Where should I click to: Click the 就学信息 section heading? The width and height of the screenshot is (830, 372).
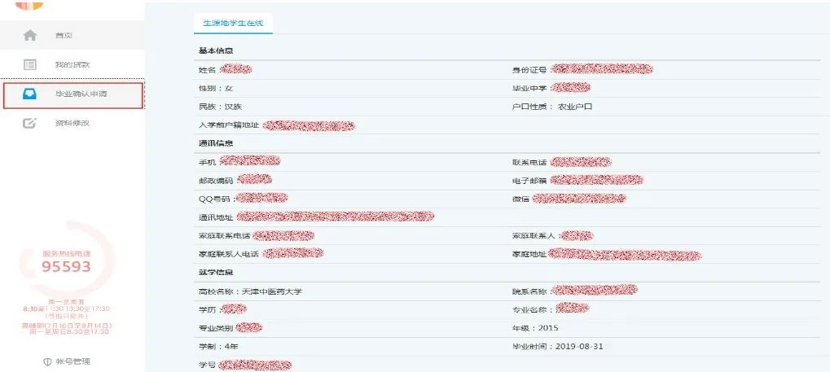click(210, 272)
